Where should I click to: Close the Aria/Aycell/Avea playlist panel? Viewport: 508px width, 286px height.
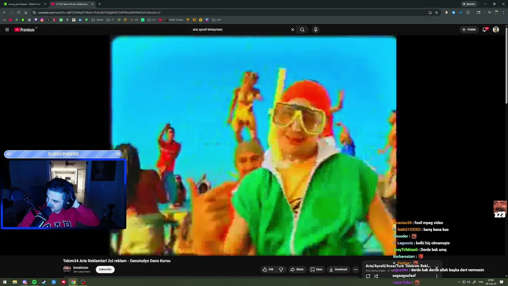click(437, 268)
